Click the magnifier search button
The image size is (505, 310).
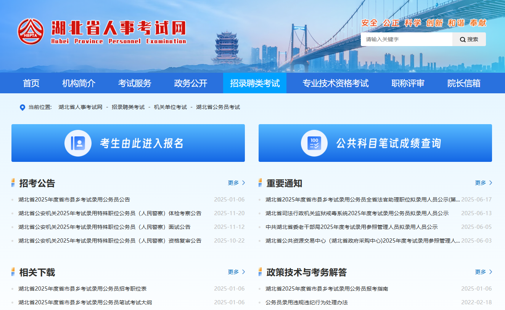469,39
